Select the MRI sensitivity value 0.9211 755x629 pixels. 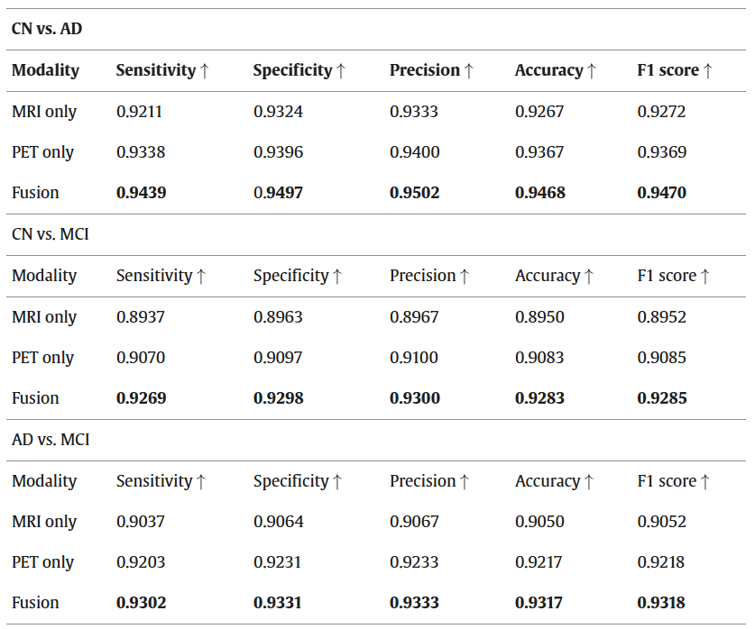[141, 112]
